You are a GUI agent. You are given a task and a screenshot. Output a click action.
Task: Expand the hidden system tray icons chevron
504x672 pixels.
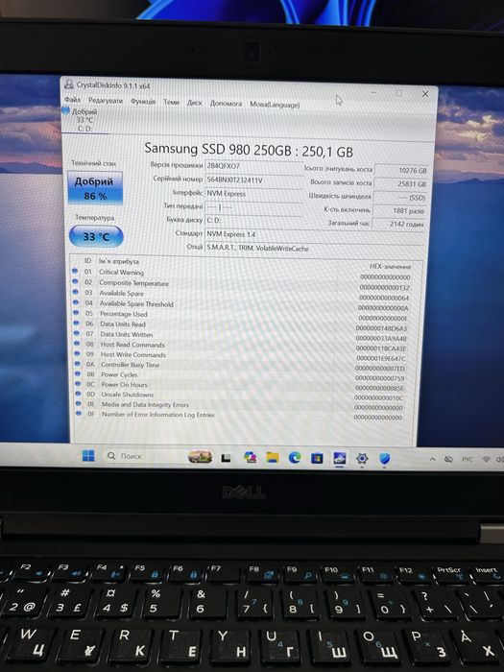[x=432, y=459]
